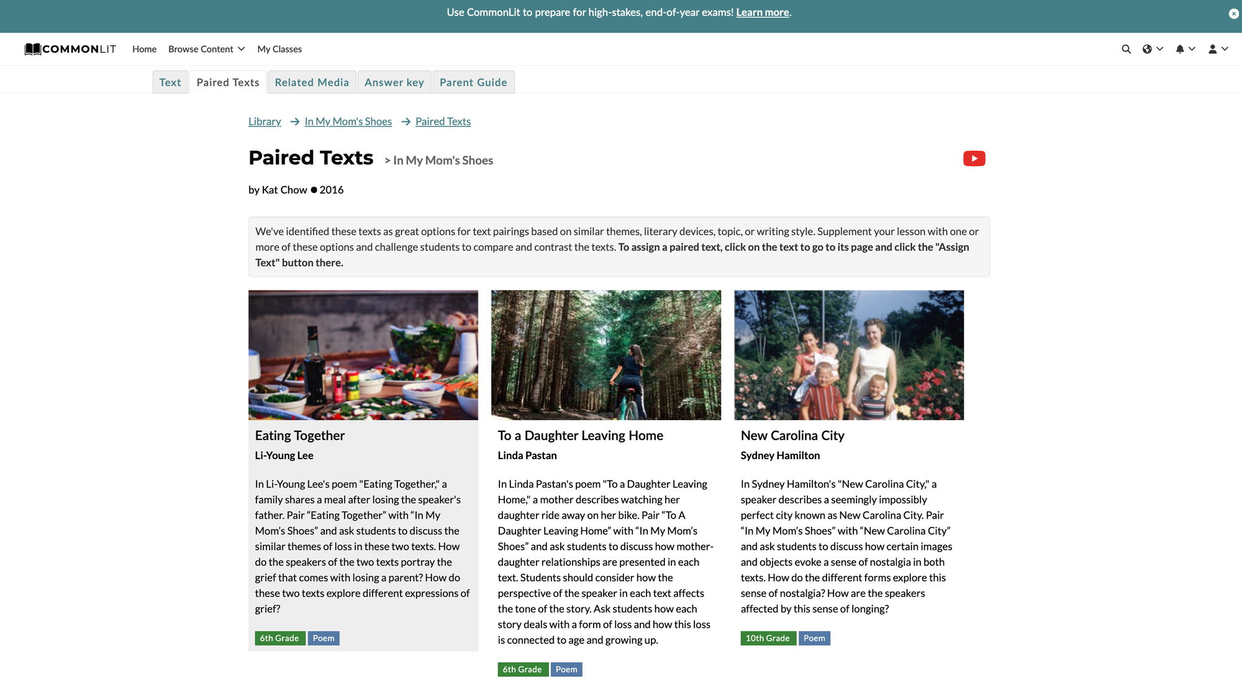Open the Related Media tab

(x=312, y=82)
